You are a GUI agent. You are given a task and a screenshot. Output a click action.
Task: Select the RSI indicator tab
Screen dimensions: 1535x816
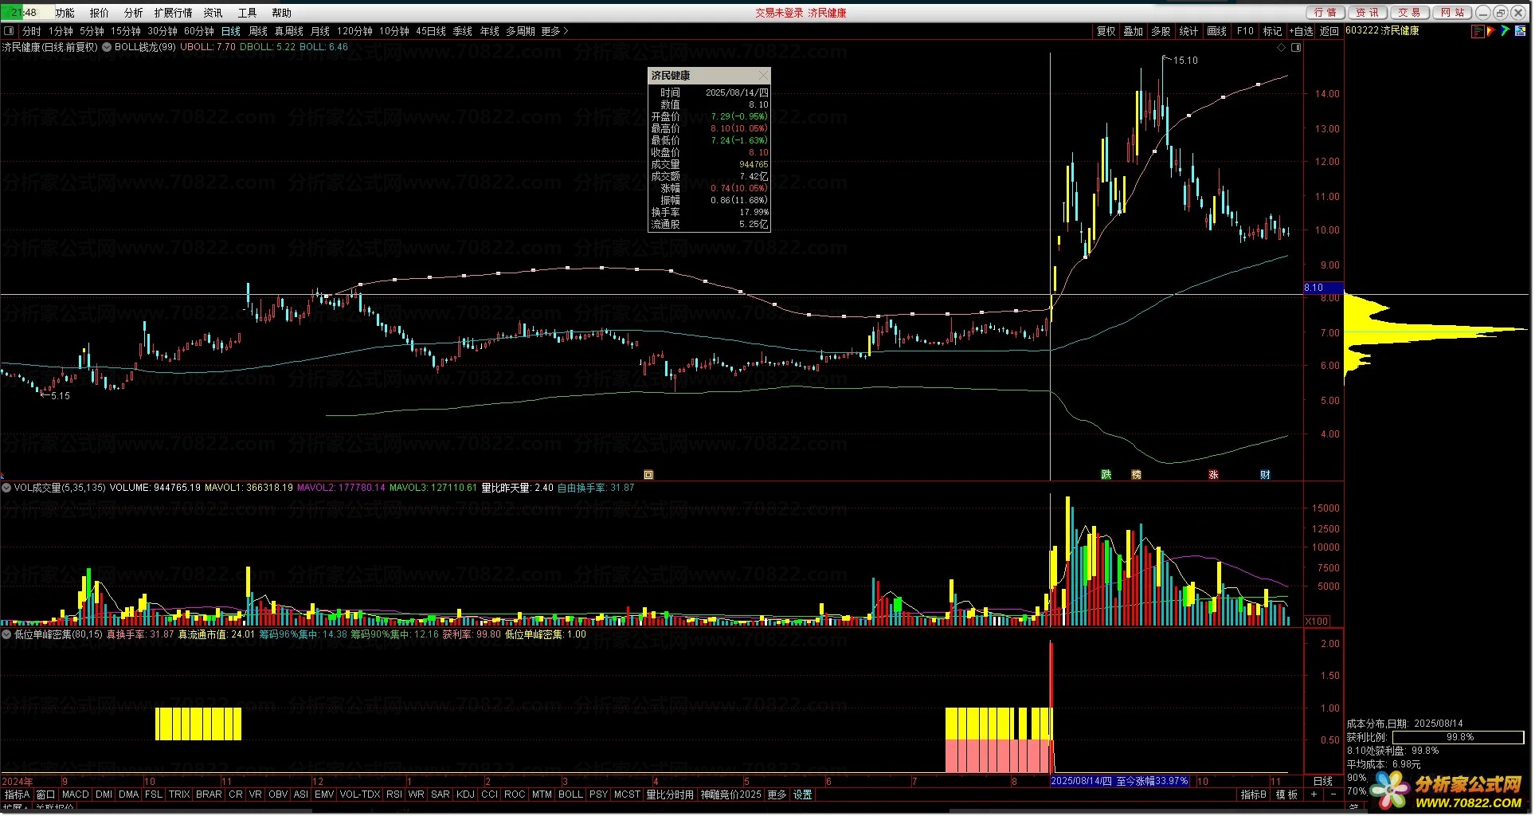[x=394, y=794]
